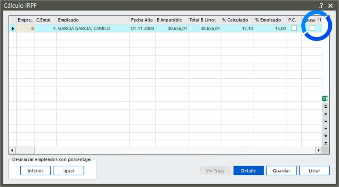Image resolution: width=339 pixels, height=187 pixels.
Task: Sort by the Empleado column header
Action: tap(93, 20)
